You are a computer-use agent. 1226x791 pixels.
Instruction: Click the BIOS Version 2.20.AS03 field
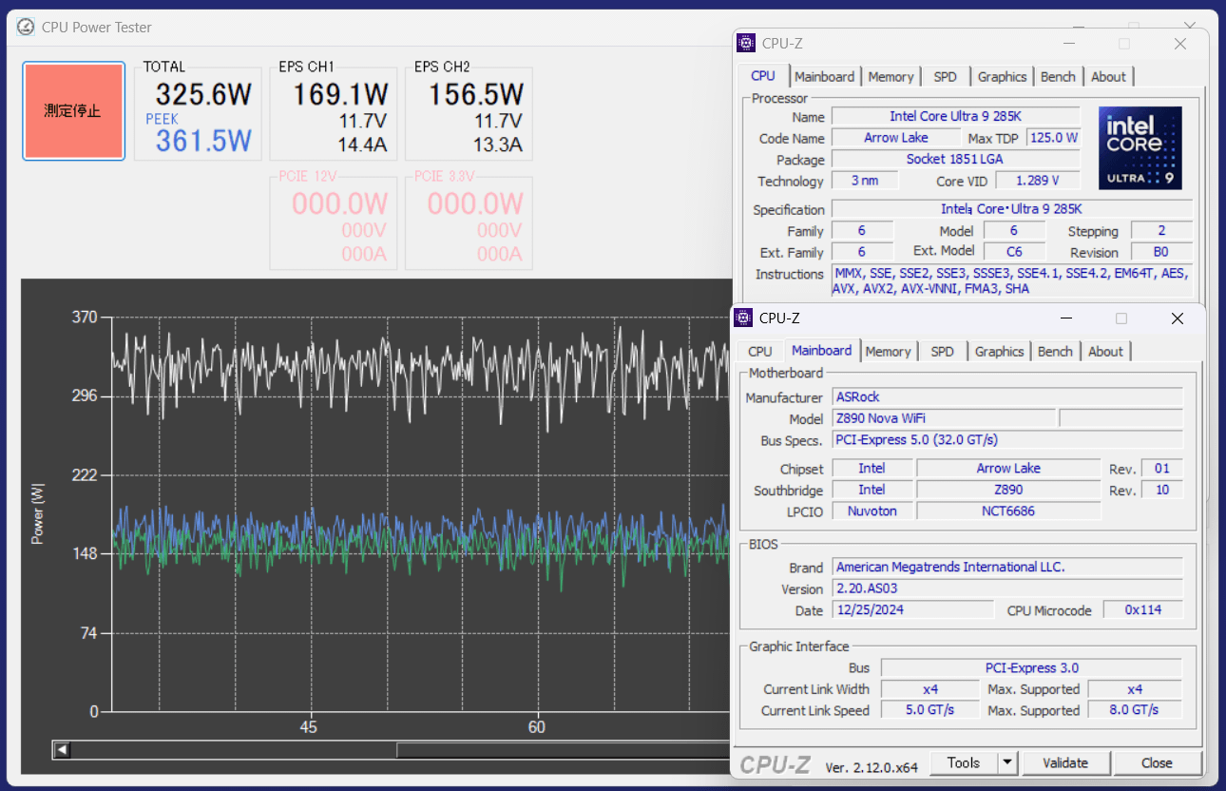point(1007,588)
